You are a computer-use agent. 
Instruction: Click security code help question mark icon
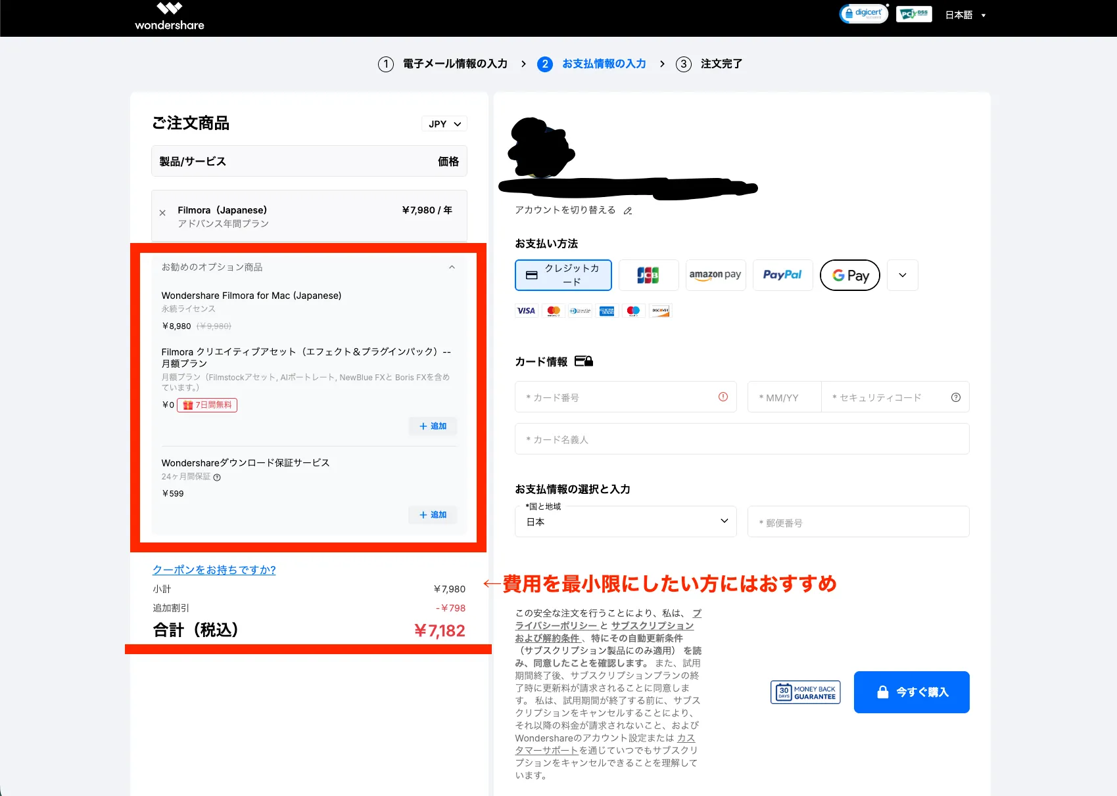tap(955, 397)
